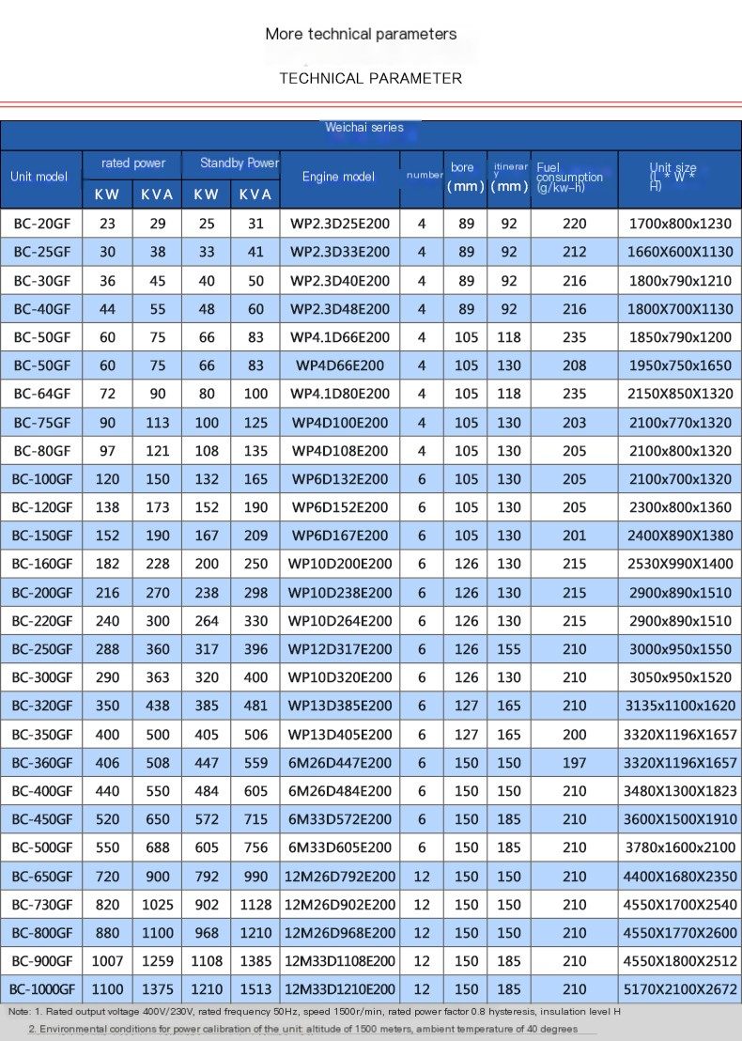742x1041 pixels.
Task: Click unit size 3480X1300X1823
Action: [680, 791]
